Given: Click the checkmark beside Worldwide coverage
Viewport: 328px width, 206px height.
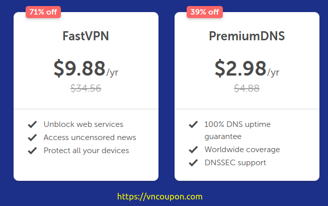Looking at the screenshot, I should [193, 150].
